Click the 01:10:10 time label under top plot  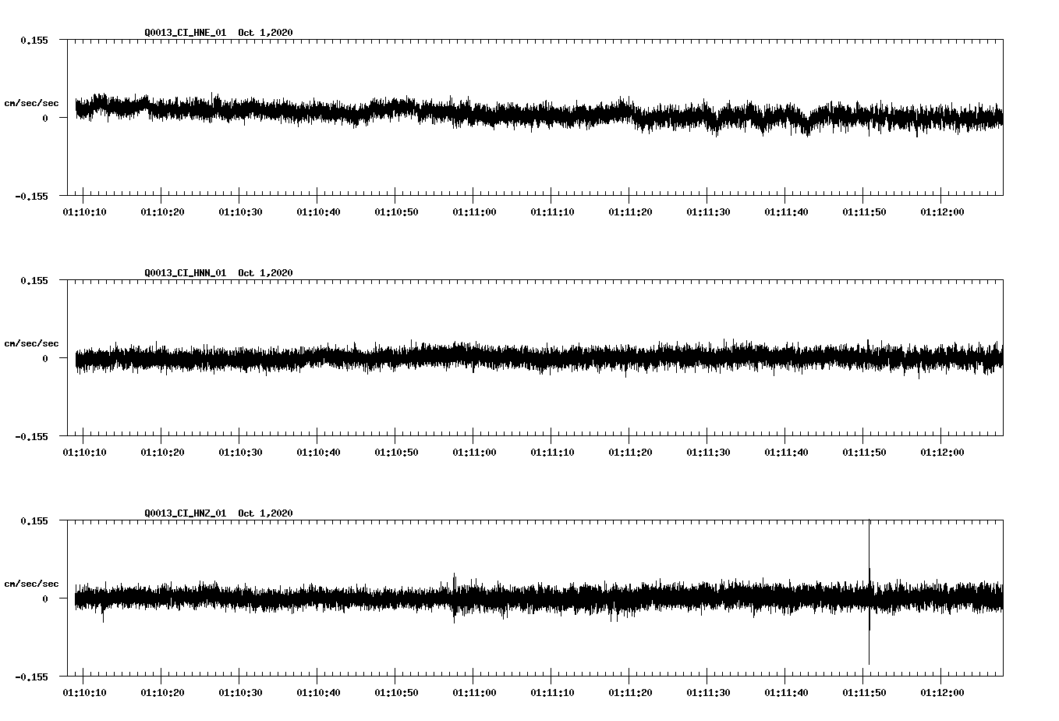pyautogui.click(x=85, y=211)
